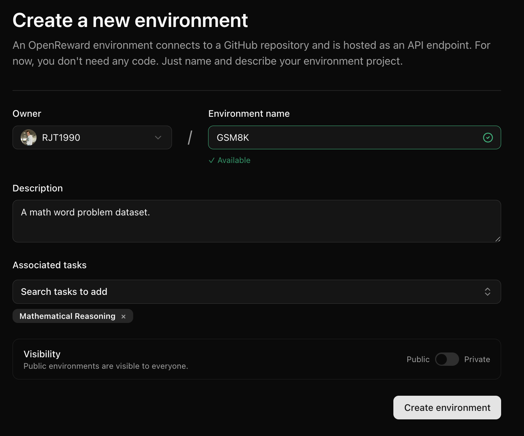
Task: Click the dropdown arrow beside RJT1990
Action: click(158, 137)
